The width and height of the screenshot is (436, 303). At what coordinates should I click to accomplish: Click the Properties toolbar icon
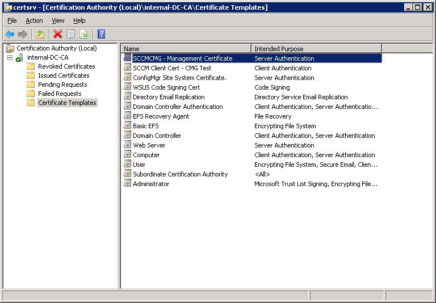70,34
